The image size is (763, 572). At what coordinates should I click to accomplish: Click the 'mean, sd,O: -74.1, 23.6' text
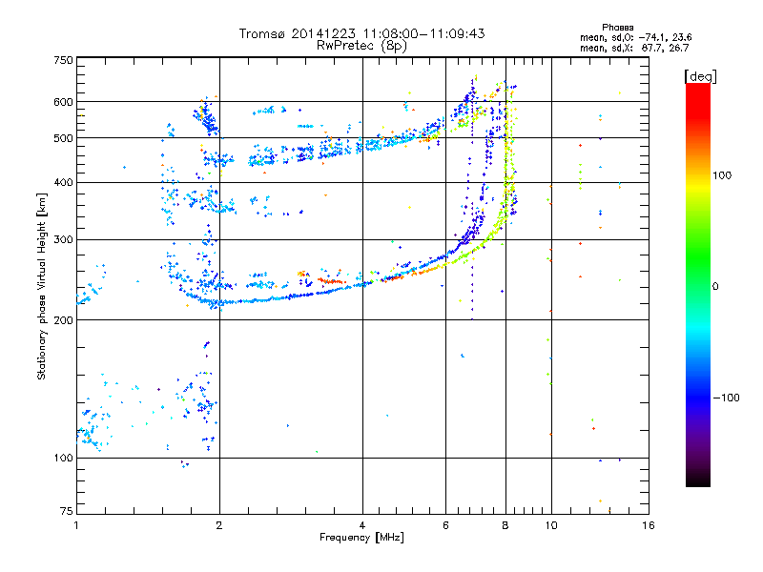click(635, 37)
